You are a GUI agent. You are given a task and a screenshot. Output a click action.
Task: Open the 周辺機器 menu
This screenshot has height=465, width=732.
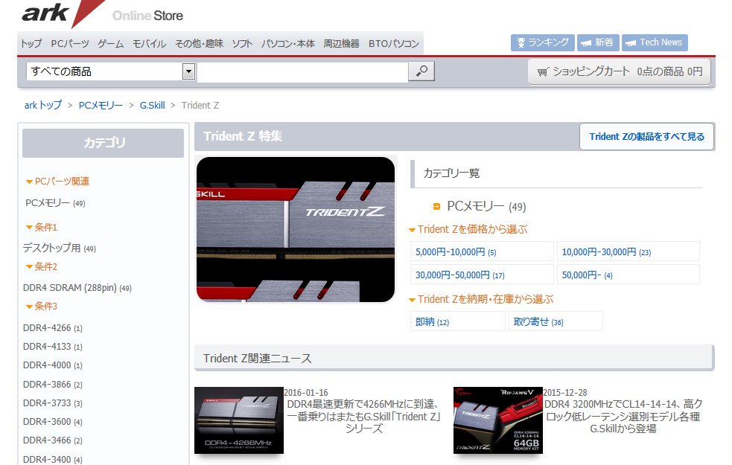[342, 43]
